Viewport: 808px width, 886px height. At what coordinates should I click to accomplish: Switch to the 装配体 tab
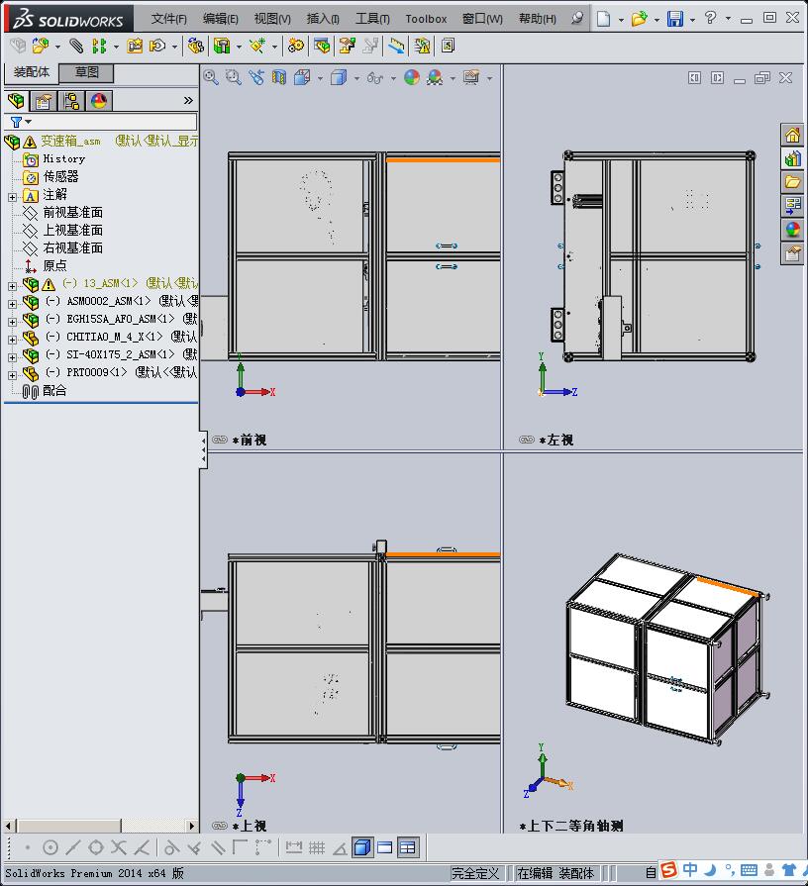point(32,72)
